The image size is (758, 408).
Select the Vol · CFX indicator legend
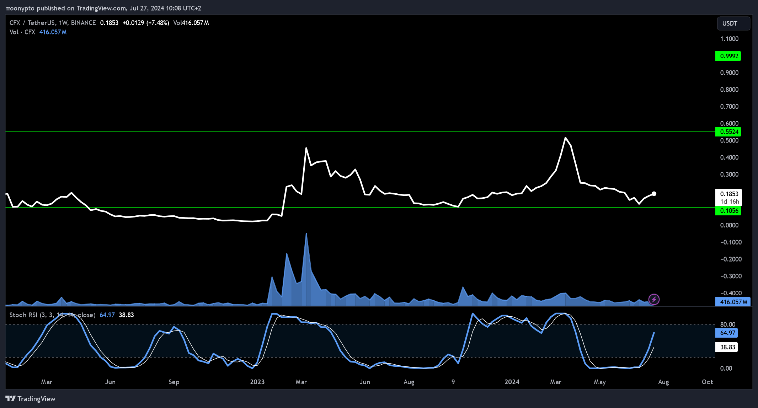[22, 32]
